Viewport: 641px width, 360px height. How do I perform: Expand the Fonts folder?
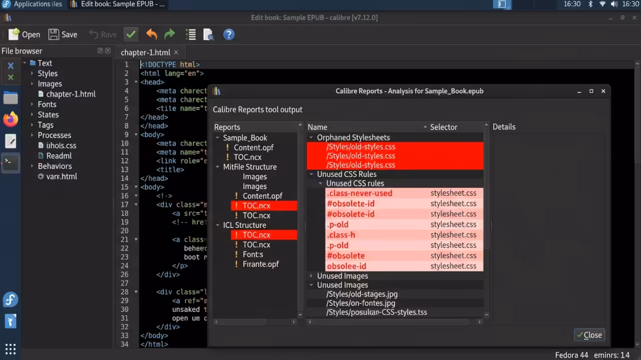point(32,104)
